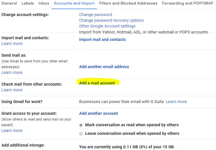216x150 pixels.
Task: Click Learn more under Grant access to your account
Action: [x=12, y=131]
